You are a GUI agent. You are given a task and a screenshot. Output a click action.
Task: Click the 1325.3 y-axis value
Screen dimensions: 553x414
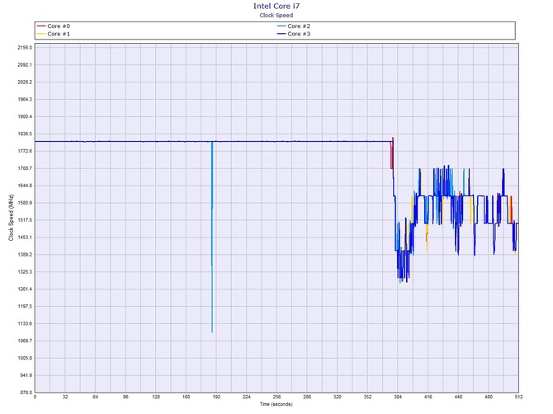point(25,271)
